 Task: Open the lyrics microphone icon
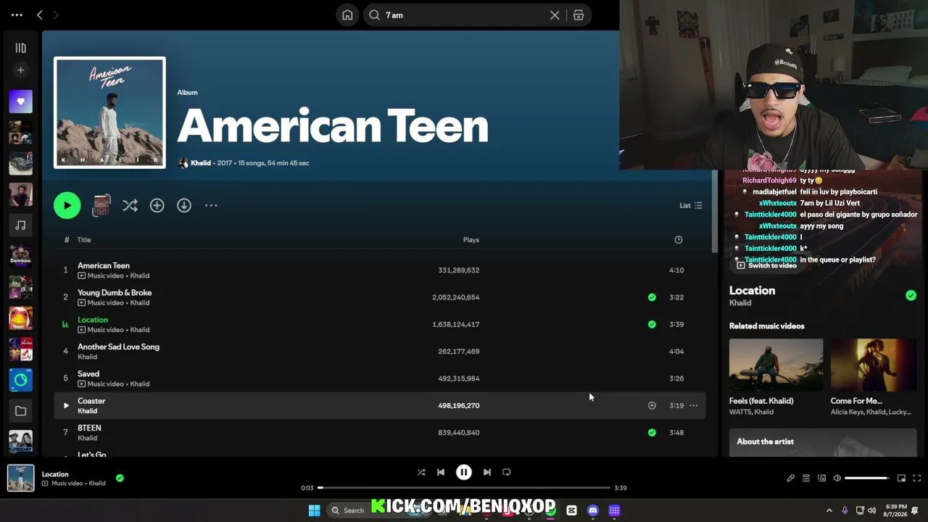(x=790, y=478)
